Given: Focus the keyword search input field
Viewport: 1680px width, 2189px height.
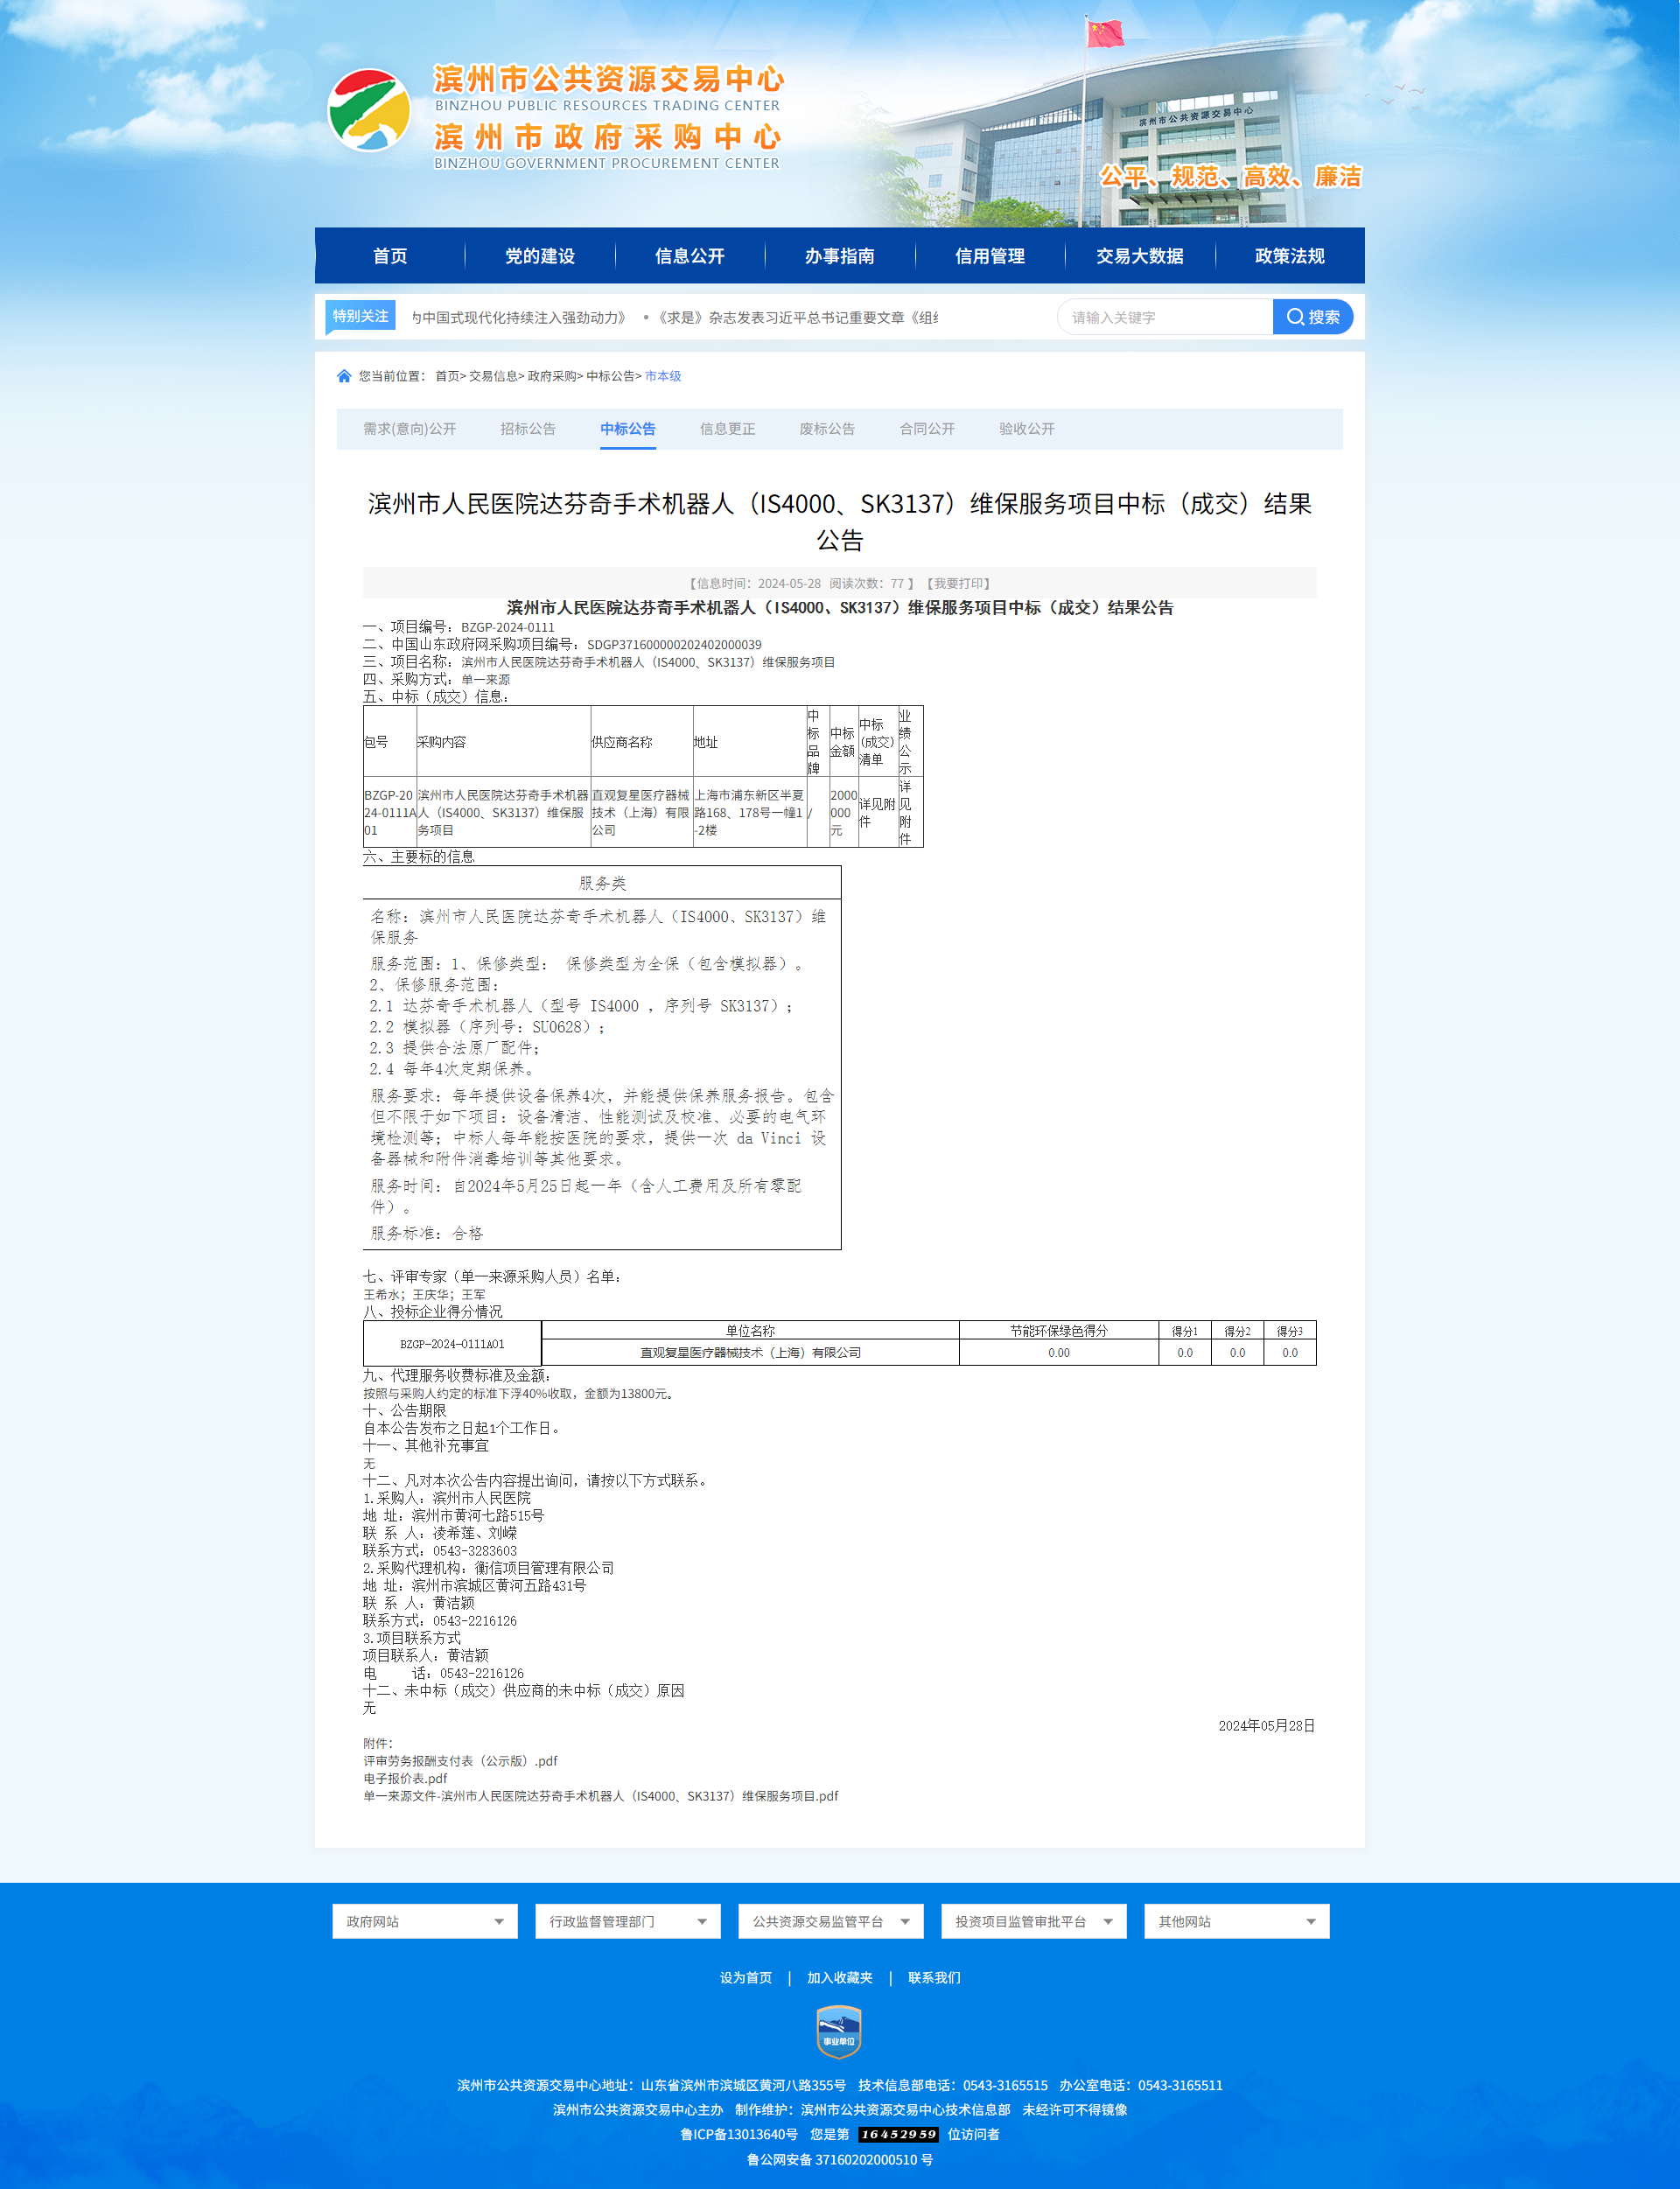Looking at the screenshot, I should pos(1166,317).
